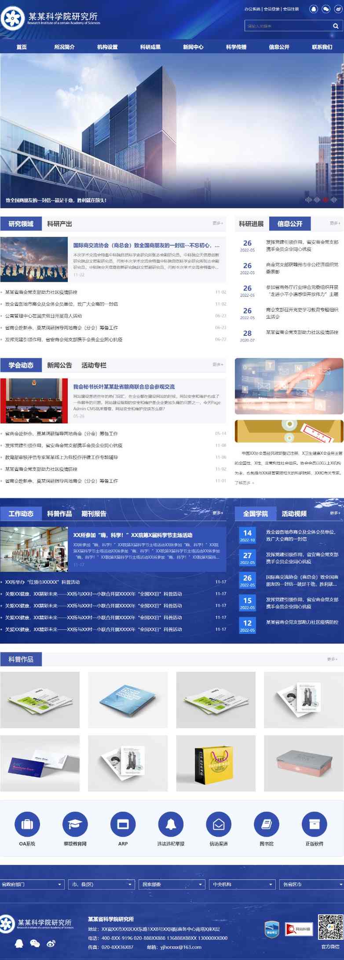This screenshot has height=960, width=344.
Task: Click the search magnifier icon
Action: (x=336, y=26)
